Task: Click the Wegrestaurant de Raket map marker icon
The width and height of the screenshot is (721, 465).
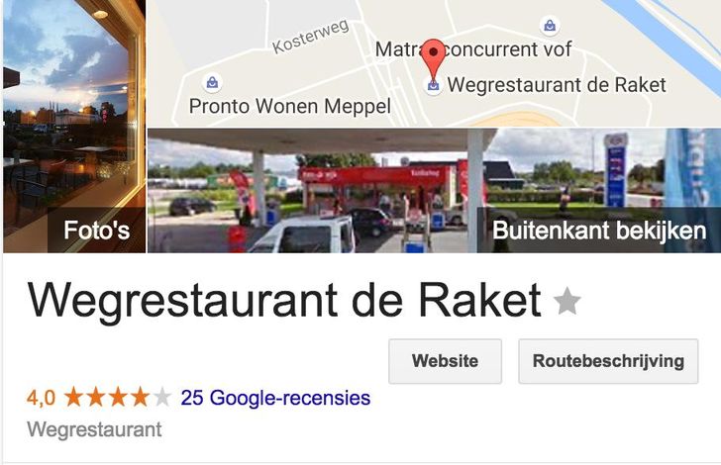Action: coord(433,85)
